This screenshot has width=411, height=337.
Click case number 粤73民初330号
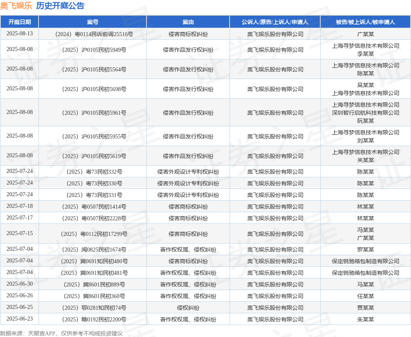coord(104,183)
